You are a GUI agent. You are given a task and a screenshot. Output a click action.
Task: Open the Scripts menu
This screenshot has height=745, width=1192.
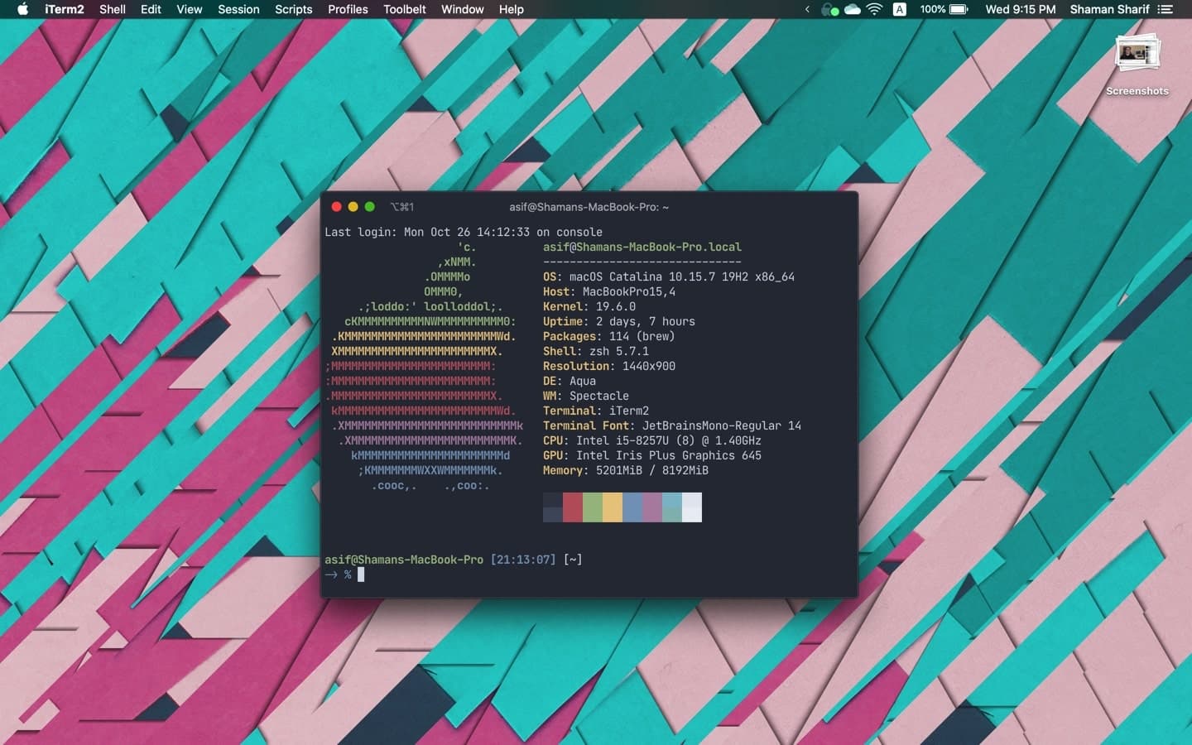pos(293,9)
